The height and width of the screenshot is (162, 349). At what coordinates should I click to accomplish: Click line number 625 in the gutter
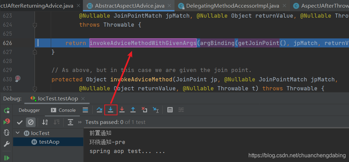tap(8, 34)
